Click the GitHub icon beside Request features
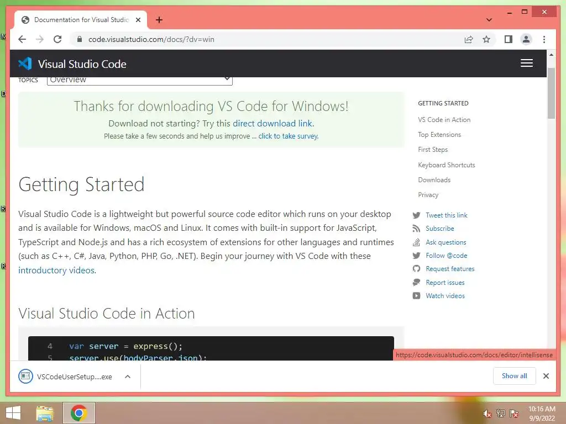The image size is (566, 424). (x=416, y=269)
